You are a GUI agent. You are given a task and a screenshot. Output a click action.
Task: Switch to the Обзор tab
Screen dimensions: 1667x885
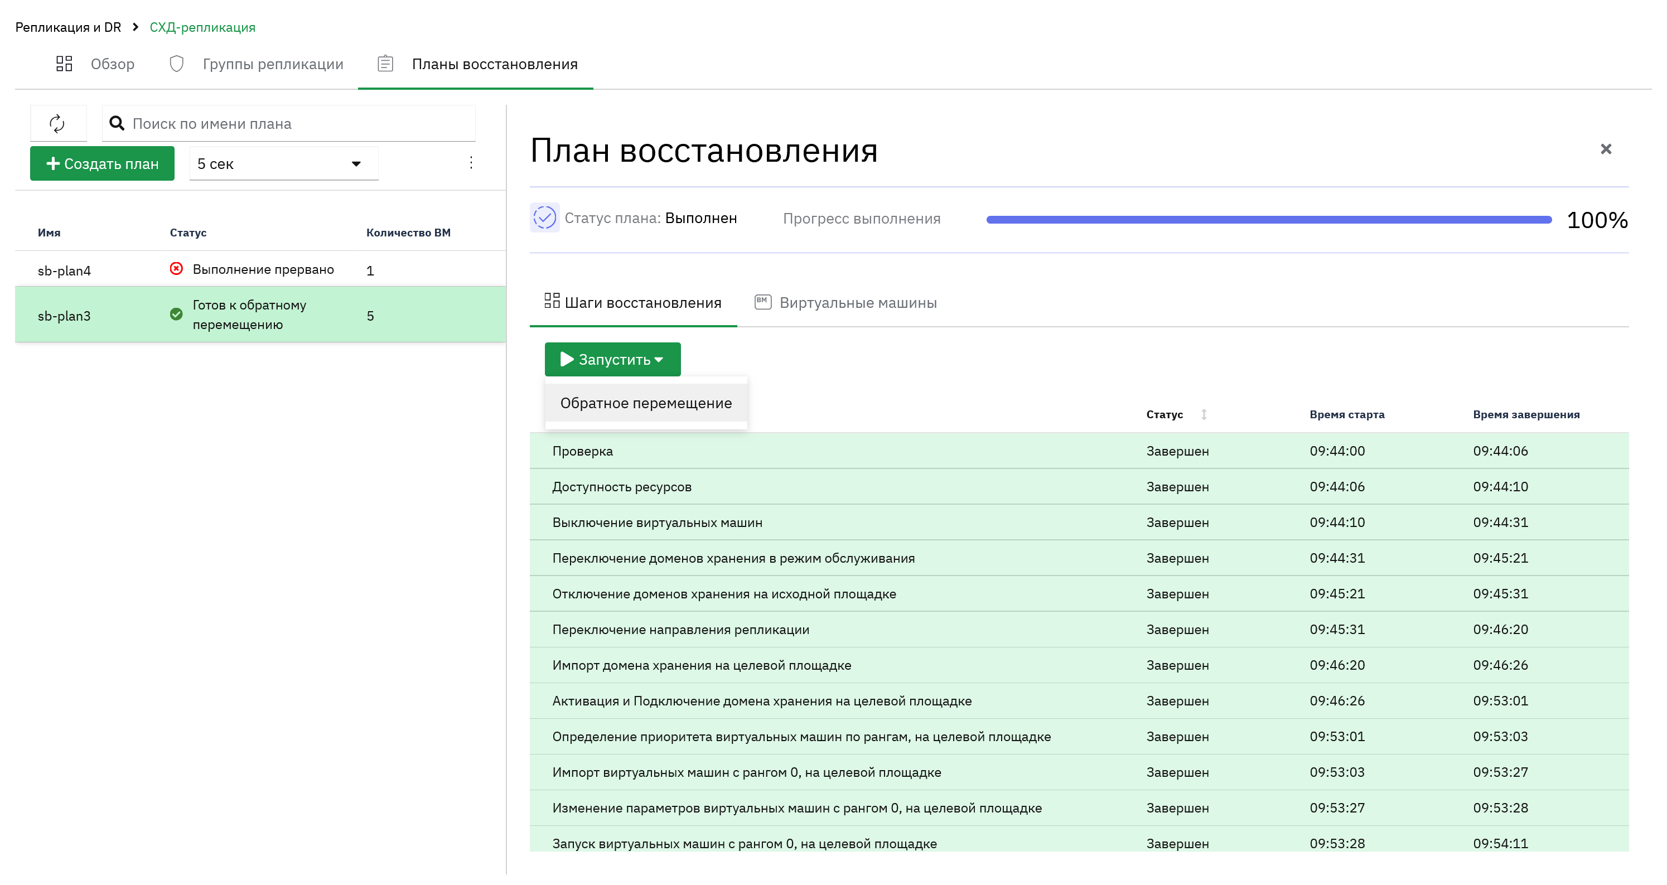pos(96,64)
